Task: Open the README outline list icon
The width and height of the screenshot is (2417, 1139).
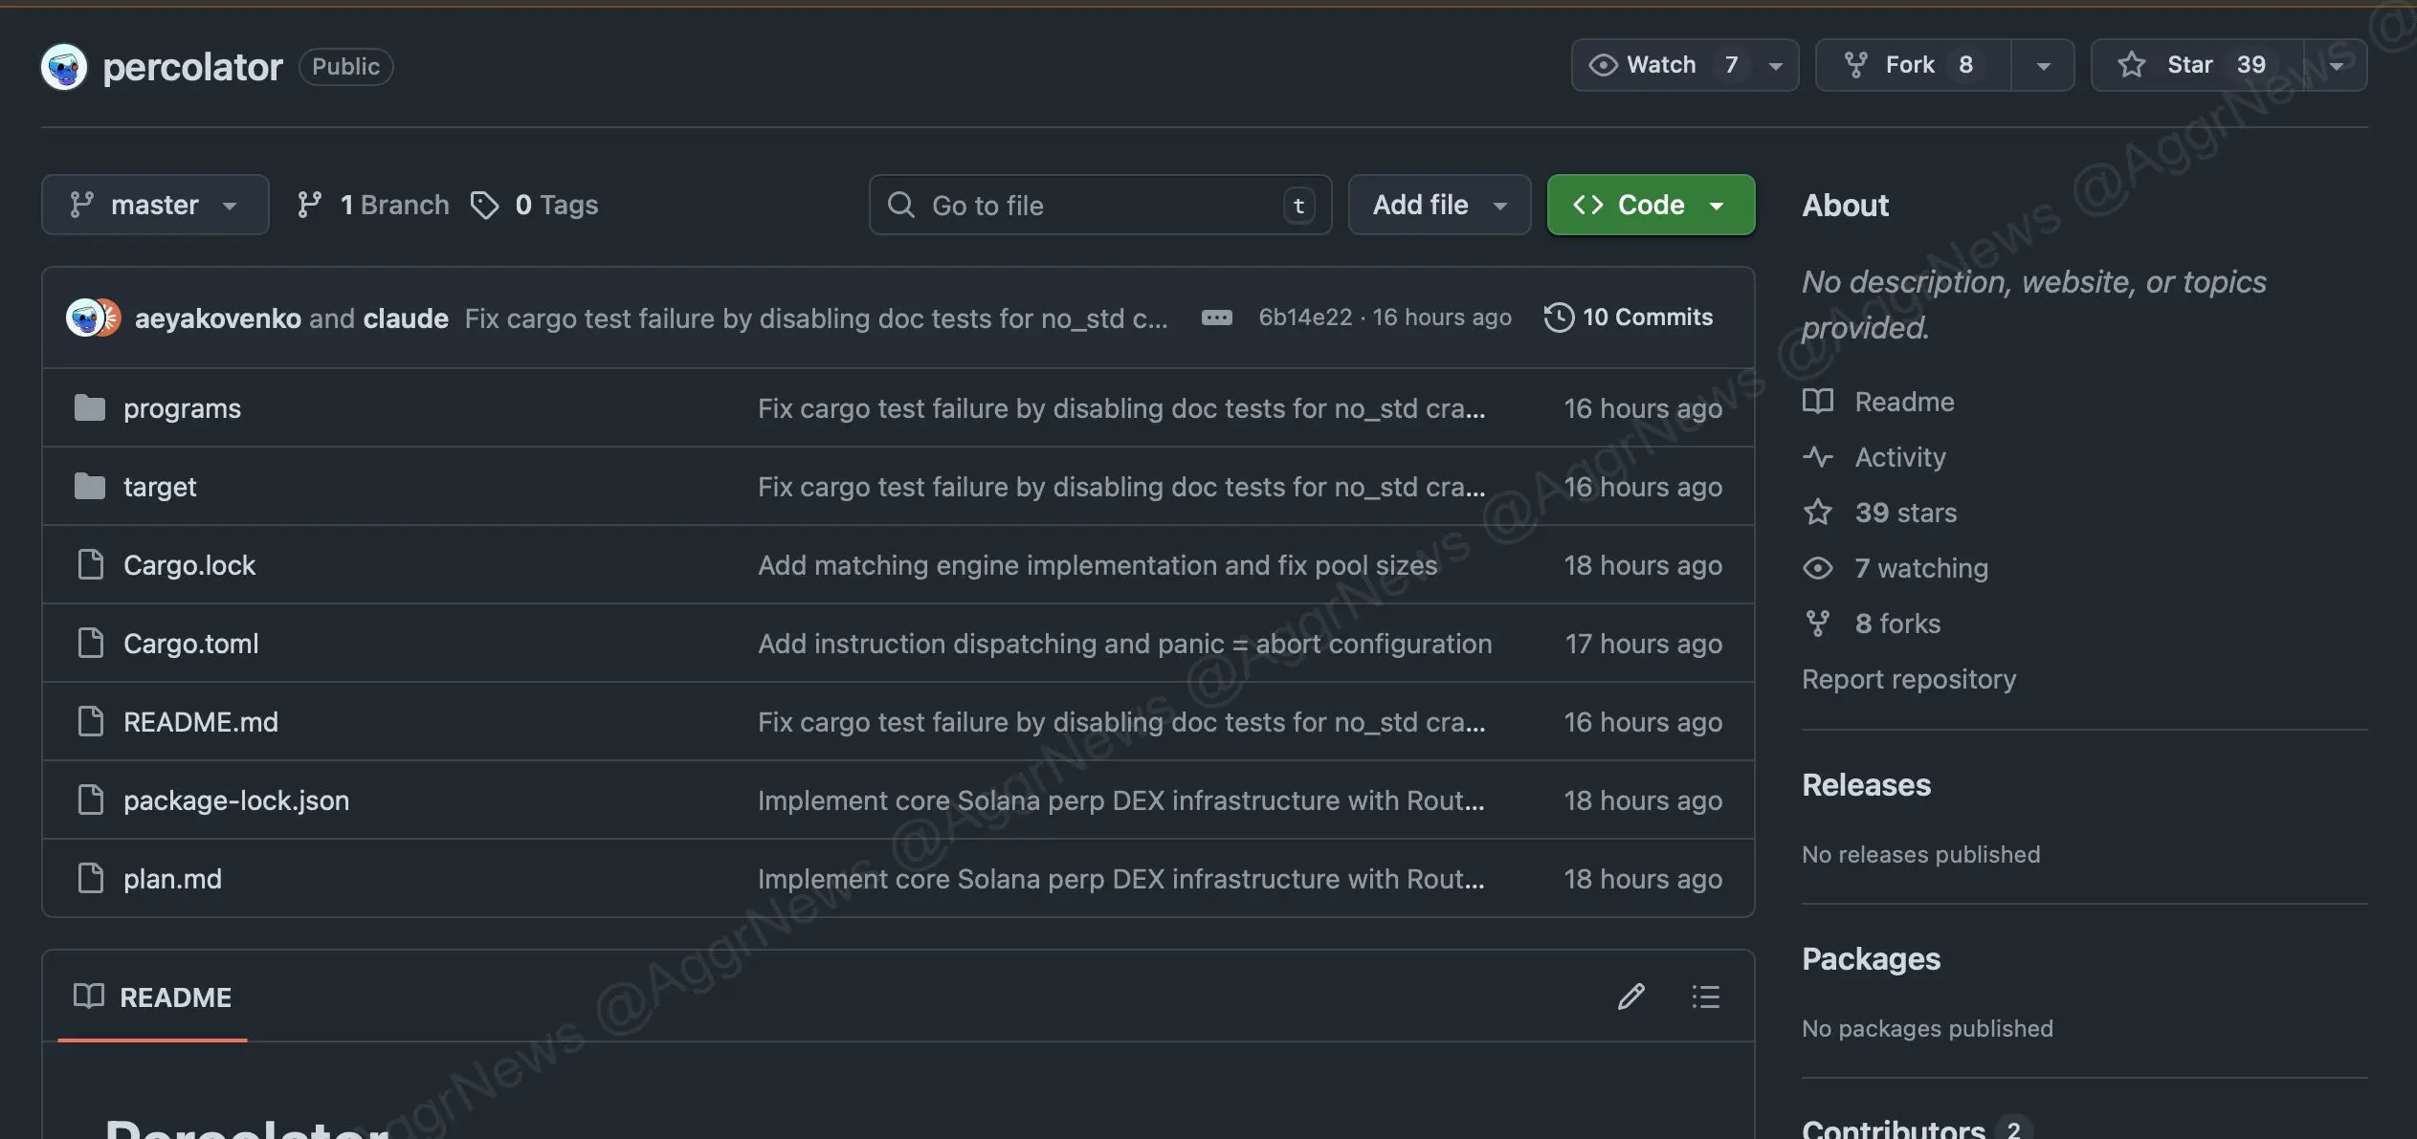Action: coord(1705,997)
